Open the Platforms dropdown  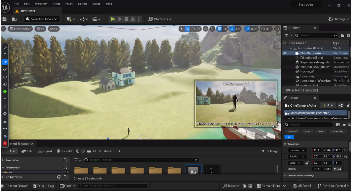(x=160, y=19)
